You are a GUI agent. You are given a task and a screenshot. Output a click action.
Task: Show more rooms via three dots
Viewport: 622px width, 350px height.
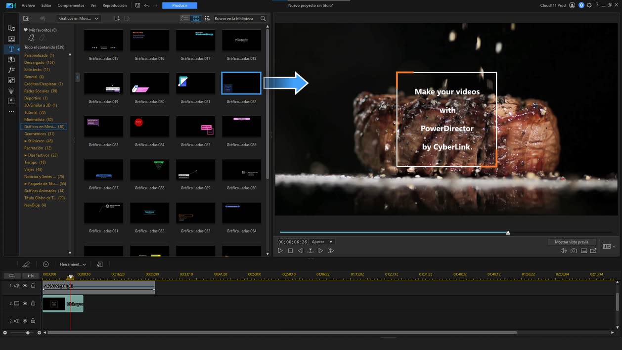[x=11, y=112]
